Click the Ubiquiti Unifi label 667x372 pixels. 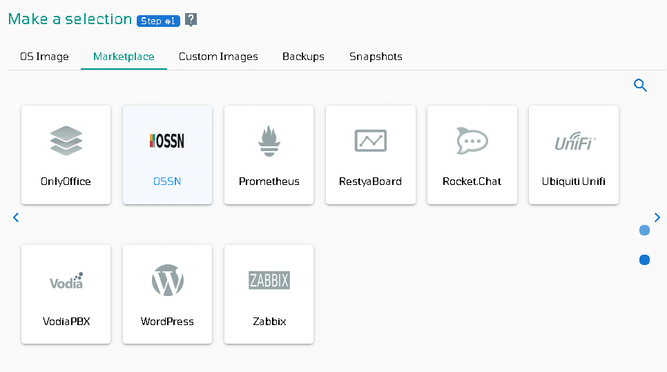coord(573,182)
